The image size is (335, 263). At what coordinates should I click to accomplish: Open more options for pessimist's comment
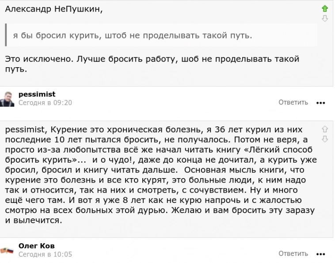321,103
